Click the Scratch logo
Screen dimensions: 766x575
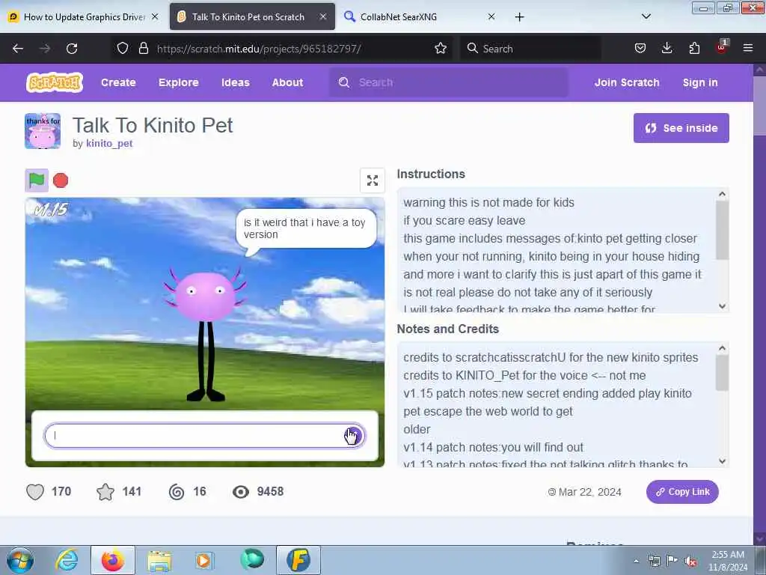(x=55, y=82)
